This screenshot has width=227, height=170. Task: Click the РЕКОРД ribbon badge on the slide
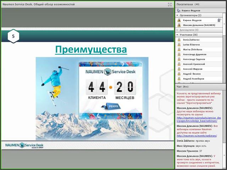point(111,107)
